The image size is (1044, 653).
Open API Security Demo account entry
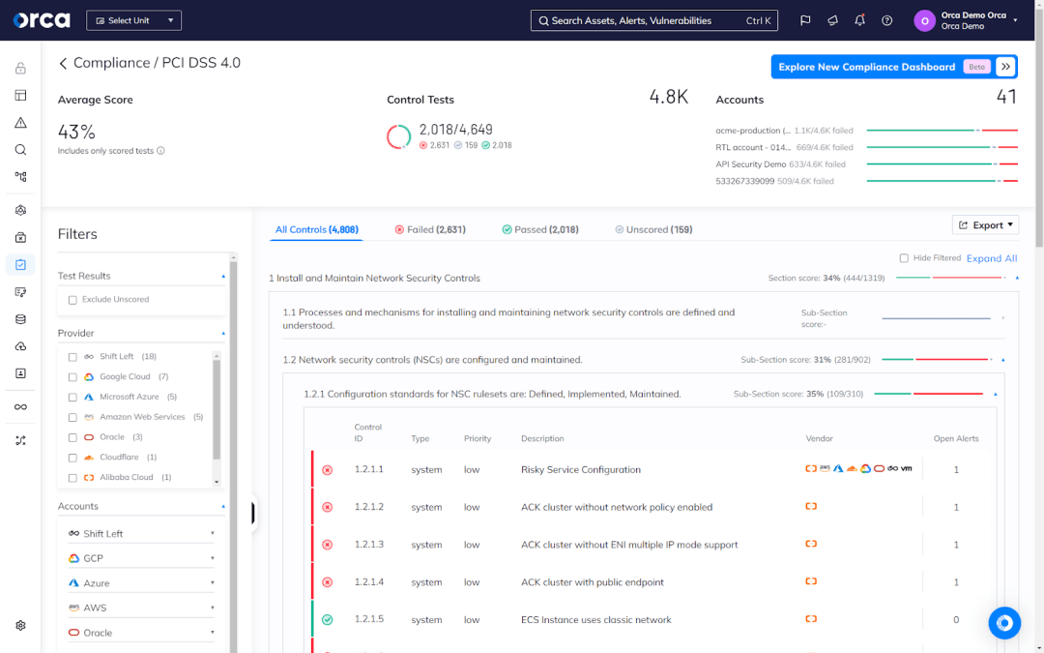pyautogui.click(x=865, y=163)
